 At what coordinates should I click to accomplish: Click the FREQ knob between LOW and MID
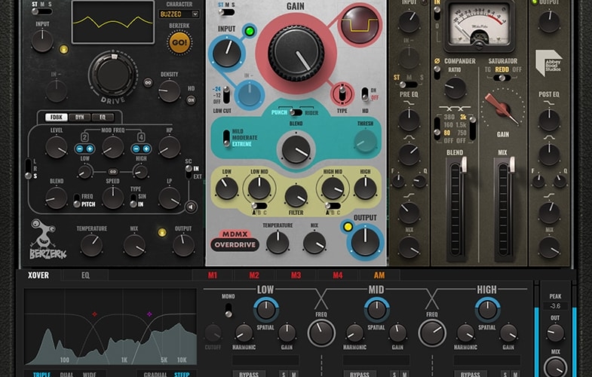(x=321, y=333)
